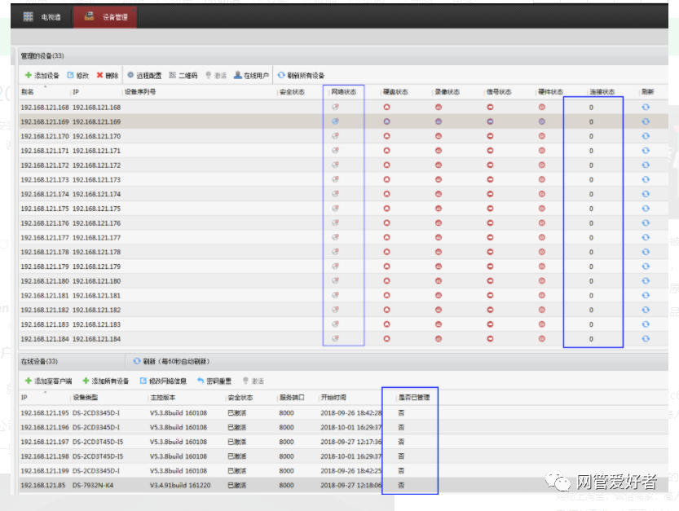Viewport: 679px width, 511px height.
Task: Click 添加所有设备 button
Action: (106, 381)
